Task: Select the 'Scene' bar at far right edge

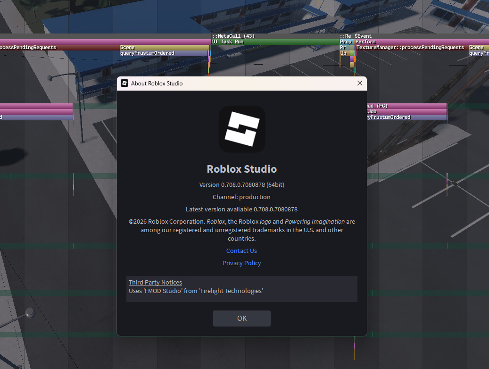Action: 479,48
